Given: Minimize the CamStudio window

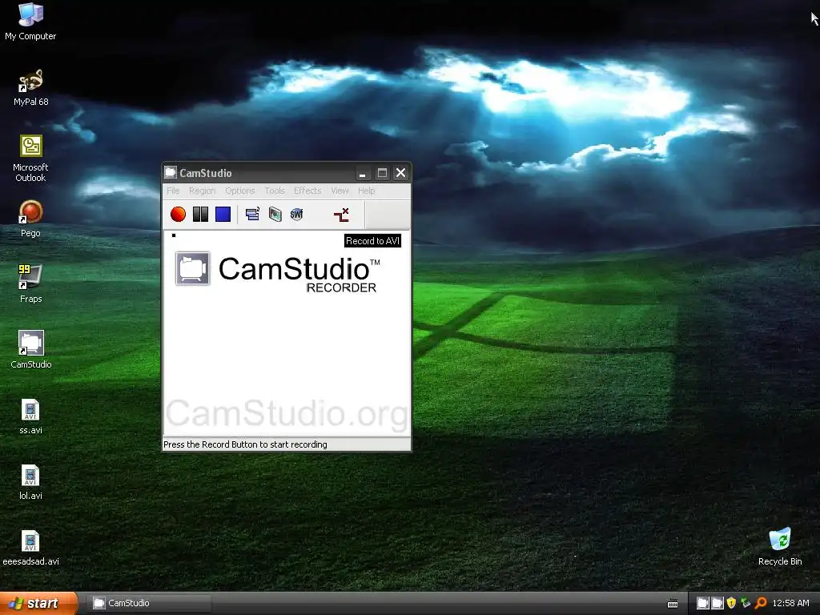Looking at the screenshot, I should (x=363, y=173).
